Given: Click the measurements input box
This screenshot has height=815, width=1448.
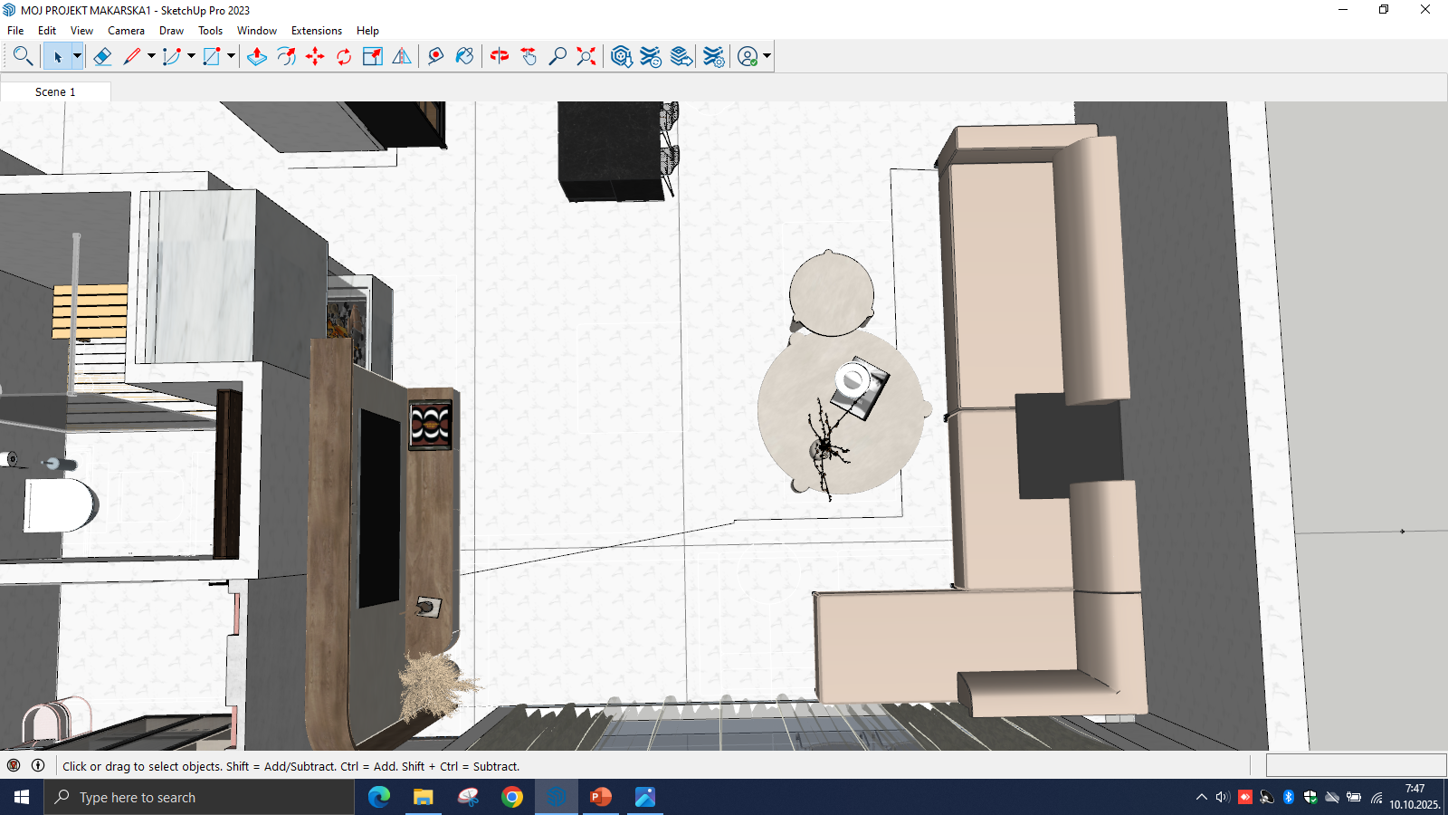Looking at the screenshot, I should tap(1356, 765).
